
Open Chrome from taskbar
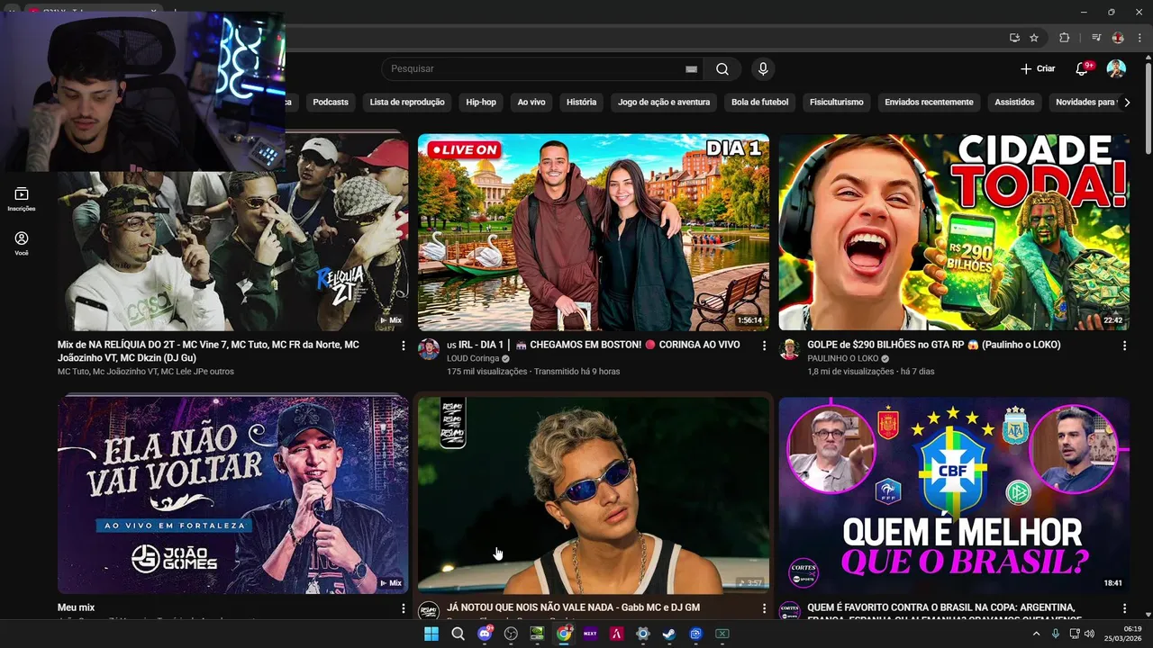(x=564, y=634)
